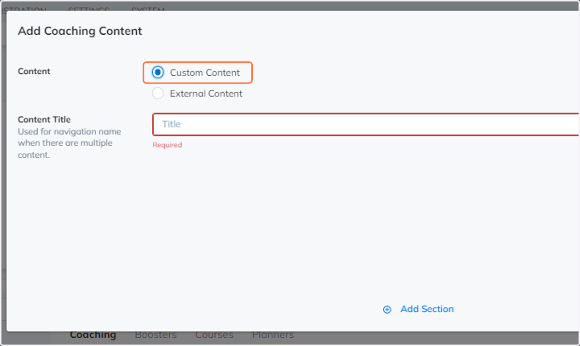The height and width of the screenshot is (346, 580).
Task: Open the Planners tab behind the dialog
Action: (273, 335)
